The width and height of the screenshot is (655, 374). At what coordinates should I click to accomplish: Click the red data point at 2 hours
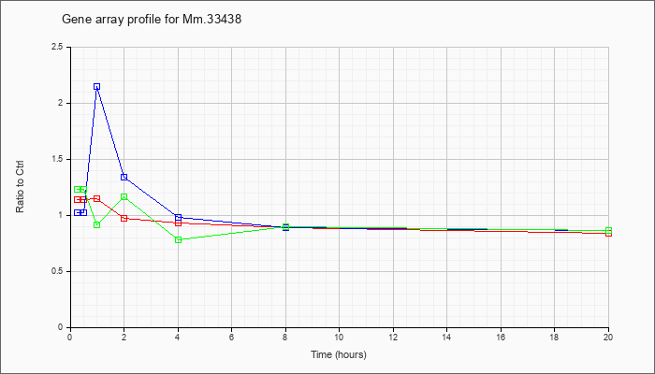[124, 218]
